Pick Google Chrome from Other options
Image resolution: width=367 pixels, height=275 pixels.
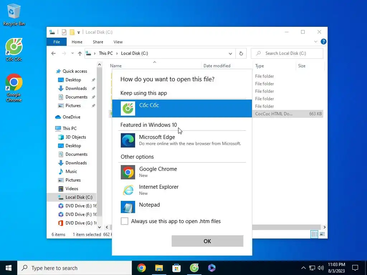click(182, 172)
